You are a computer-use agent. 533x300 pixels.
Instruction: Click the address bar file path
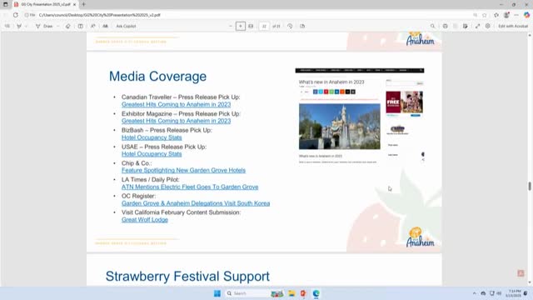point(100,15)
